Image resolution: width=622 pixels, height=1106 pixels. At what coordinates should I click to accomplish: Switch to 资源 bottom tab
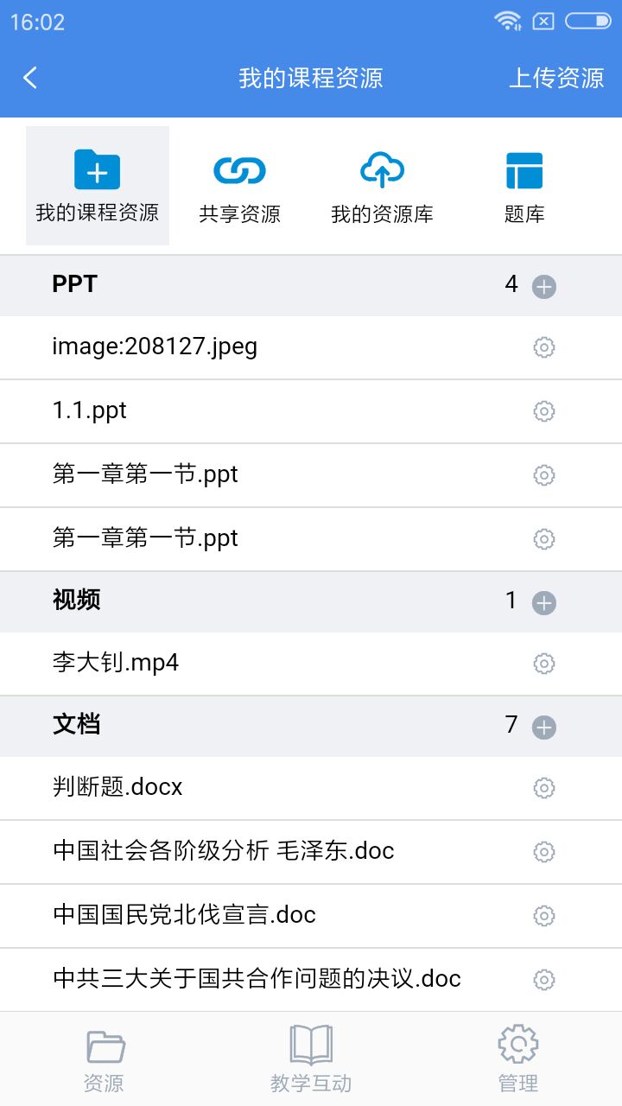click(104, 1059)
